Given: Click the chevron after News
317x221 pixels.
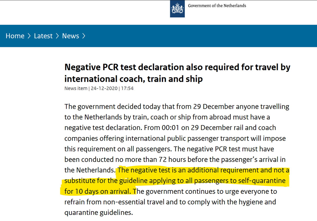Looking at the screenshot, I should 84,36.
